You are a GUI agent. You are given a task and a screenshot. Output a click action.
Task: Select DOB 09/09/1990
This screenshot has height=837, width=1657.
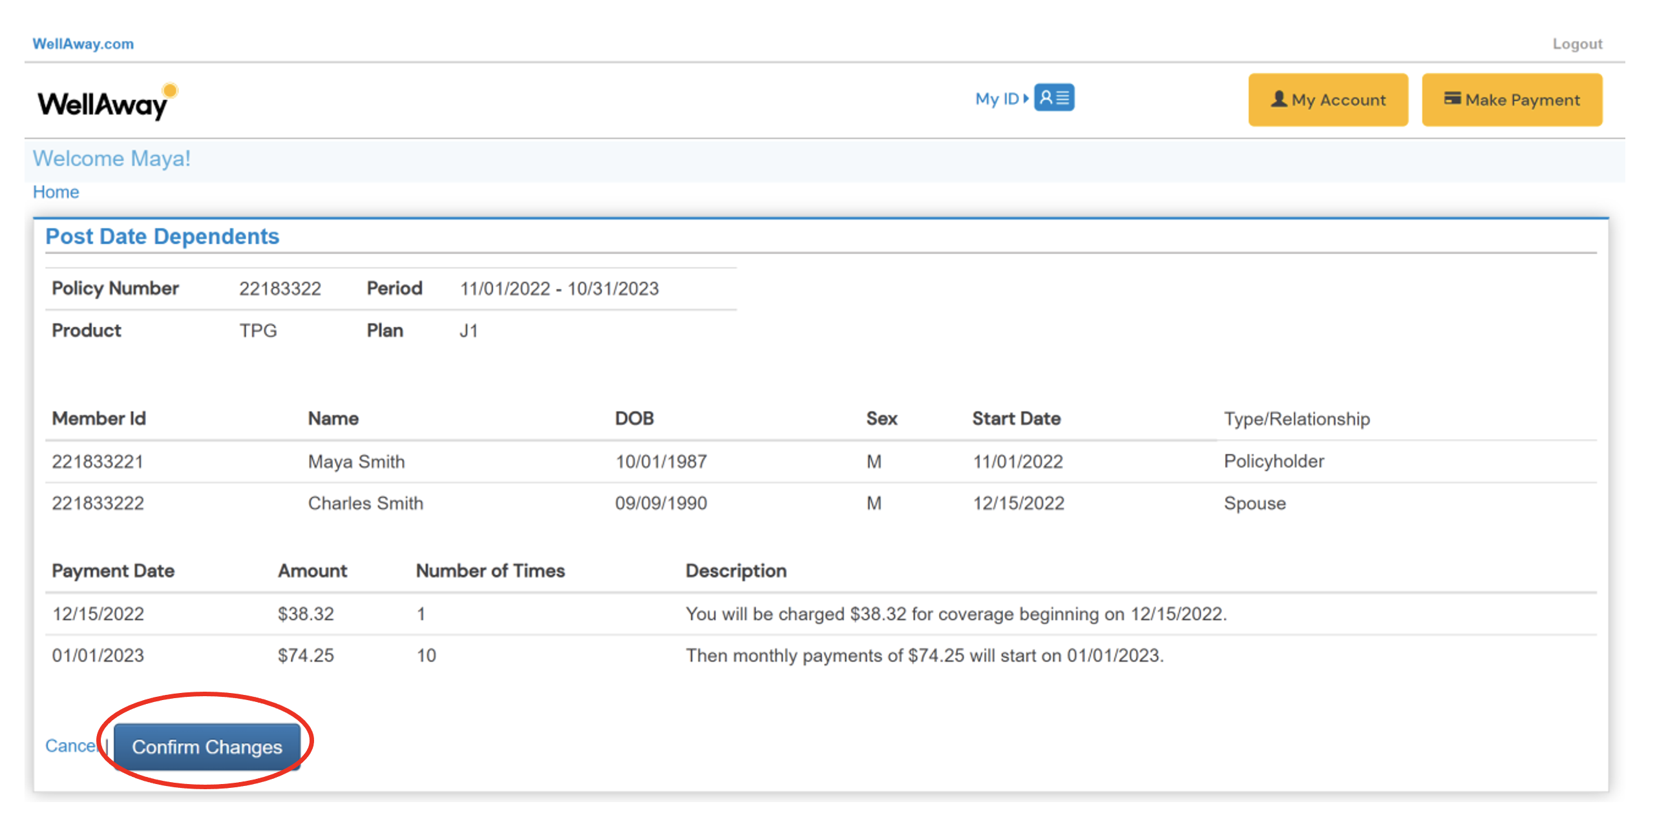(661, 503)
